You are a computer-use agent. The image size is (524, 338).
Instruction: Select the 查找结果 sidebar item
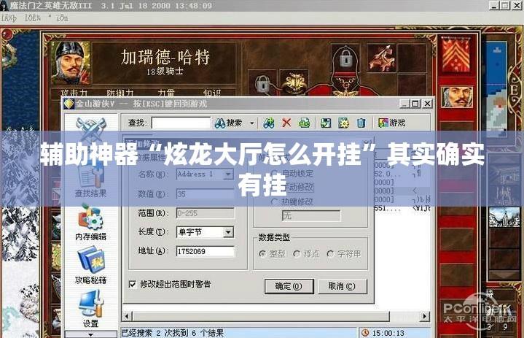point(90,183)
